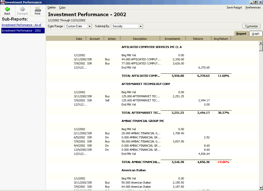Click the Avg Return column header
This screenshot has height=191, width=263.
click(x=221, y=38)
